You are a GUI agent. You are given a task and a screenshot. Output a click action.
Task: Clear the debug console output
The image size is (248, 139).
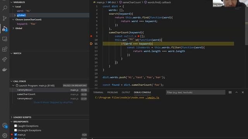pos(230,92)
